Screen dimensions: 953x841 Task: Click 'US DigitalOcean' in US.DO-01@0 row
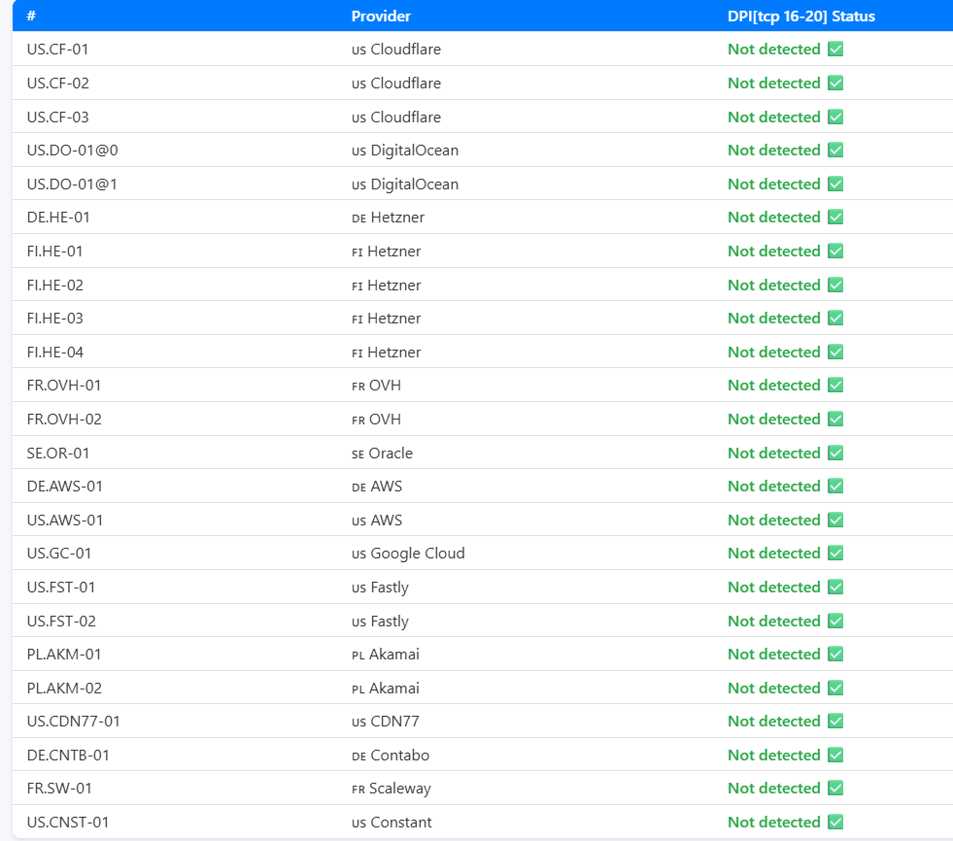[405, 151]
